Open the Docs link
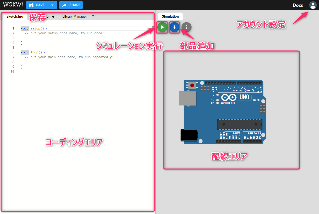This screenshot has width=319, height=214. tap(297, 5)
